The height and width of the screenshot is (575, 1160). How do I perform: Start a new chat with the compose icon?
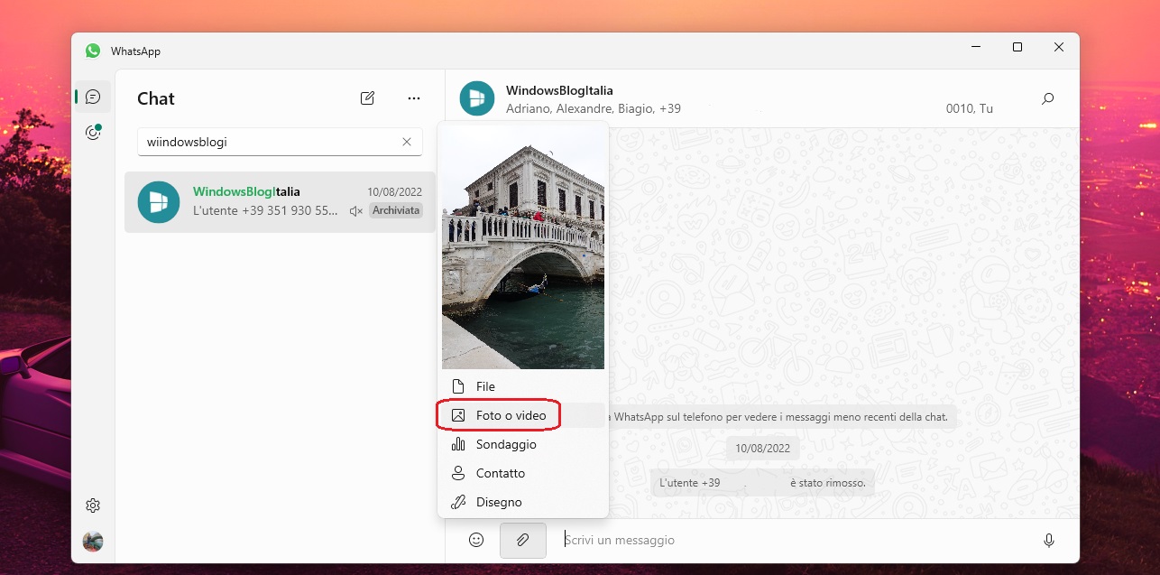tap(367, 98)
